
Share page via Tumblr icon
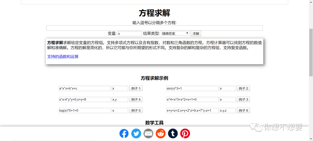pyautogui.click(x=173, y=134)
